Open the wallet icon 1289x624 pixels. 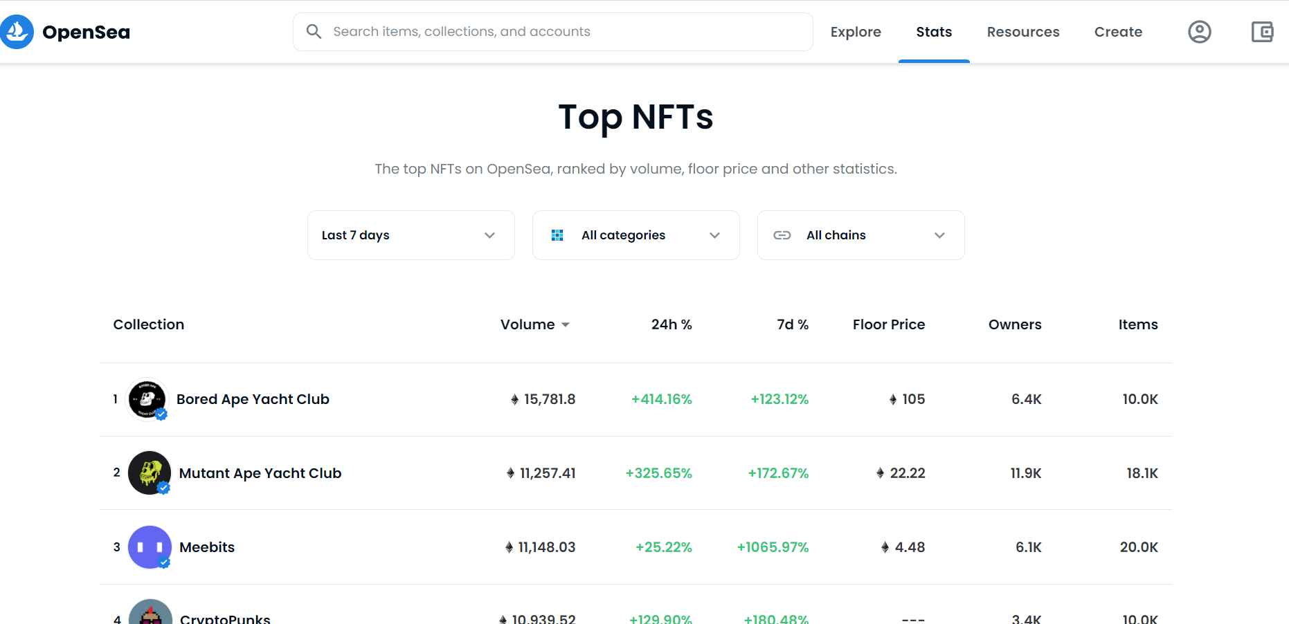point(1262,32)
